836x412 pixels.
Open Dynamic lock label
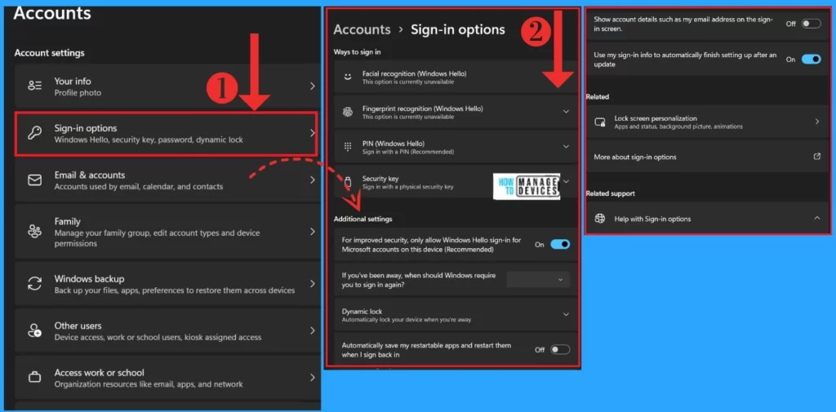[362, 312]
